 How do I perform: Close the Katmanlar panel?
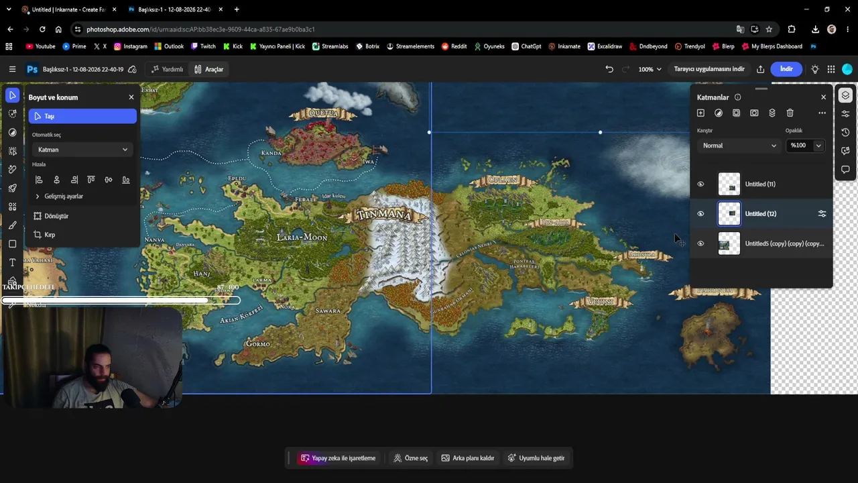coord(824,97)
